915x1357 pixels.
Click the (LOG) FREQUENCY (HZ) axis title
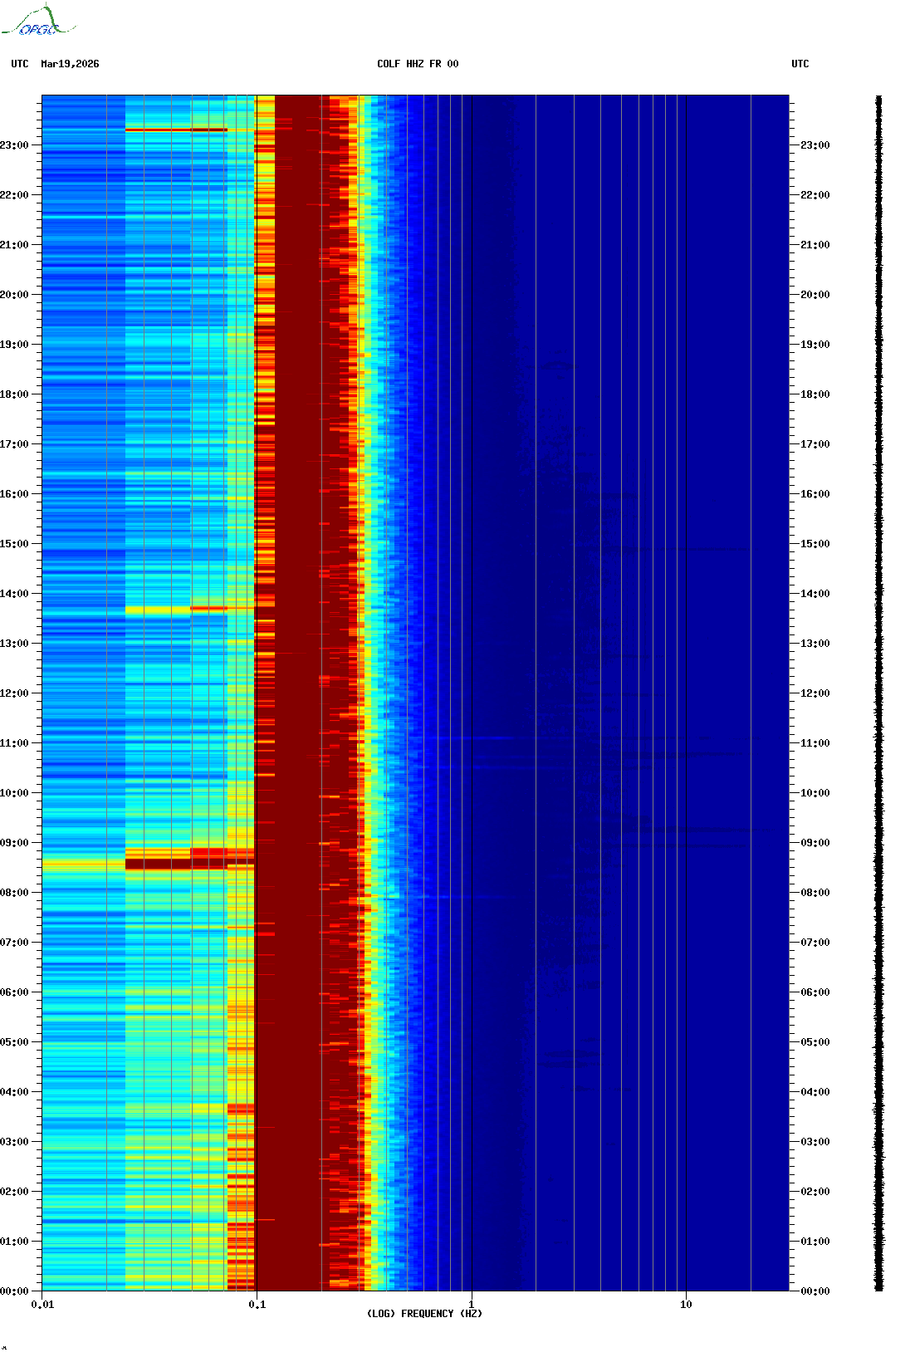424,1314
